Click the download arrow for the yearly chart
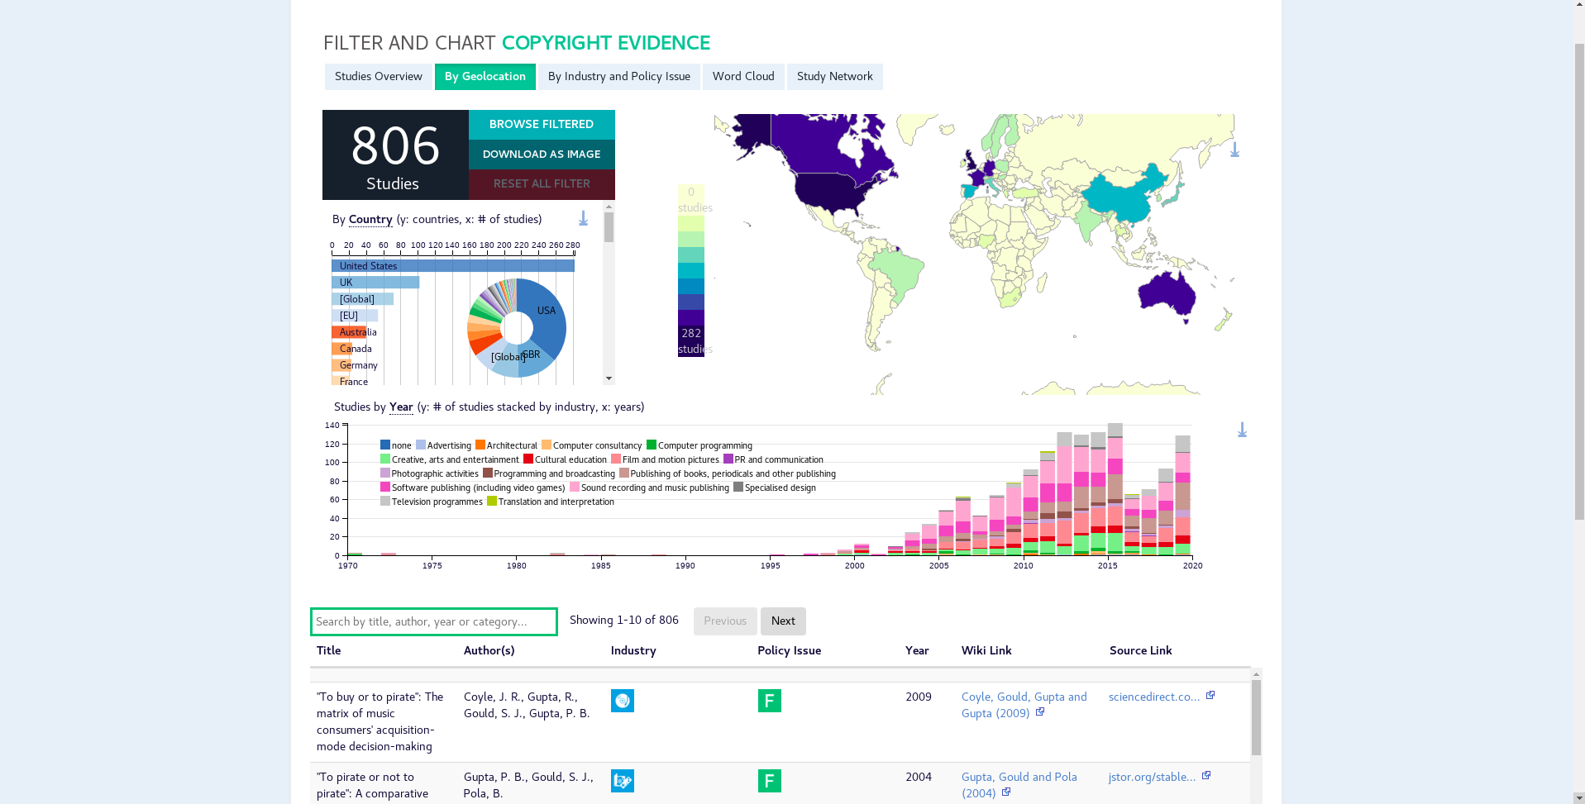 (x=1242, y=430)
